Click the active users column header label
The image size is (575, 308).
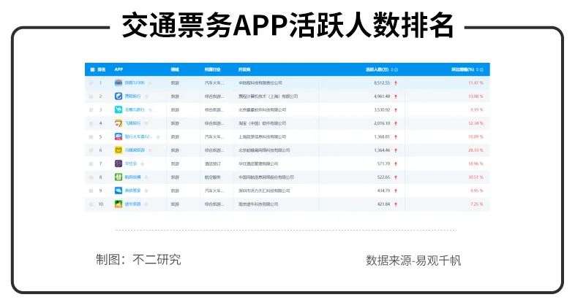(x=377, y=69)
